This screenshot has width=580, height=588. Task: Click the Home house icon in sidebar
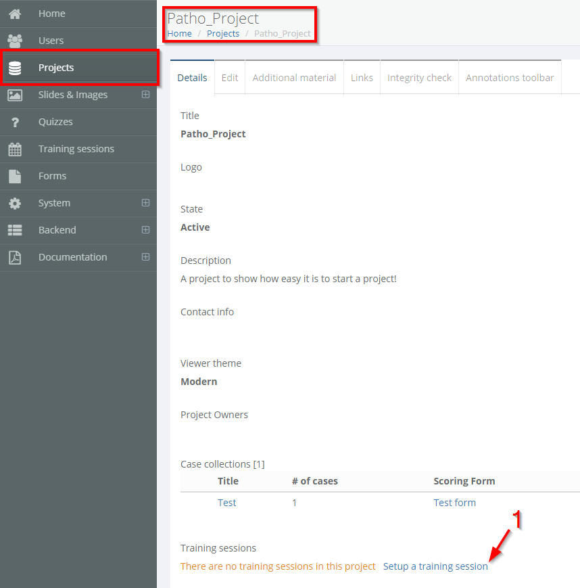[x=14, y=14]
